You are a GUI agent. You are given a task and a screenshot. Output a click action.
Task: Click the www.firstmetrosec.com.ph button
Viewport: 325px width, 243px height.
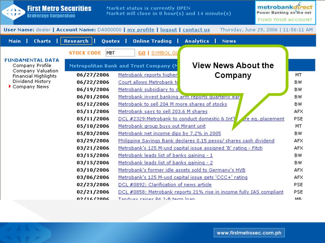(x=249, y=233)
